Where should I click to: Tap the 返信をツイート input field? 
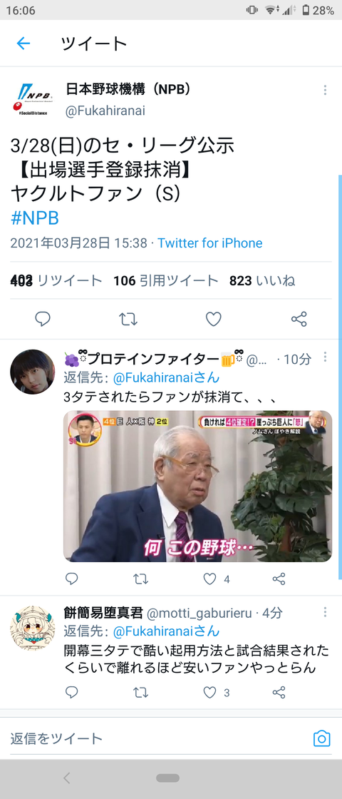pyautogui.click(x=157, y=738)
